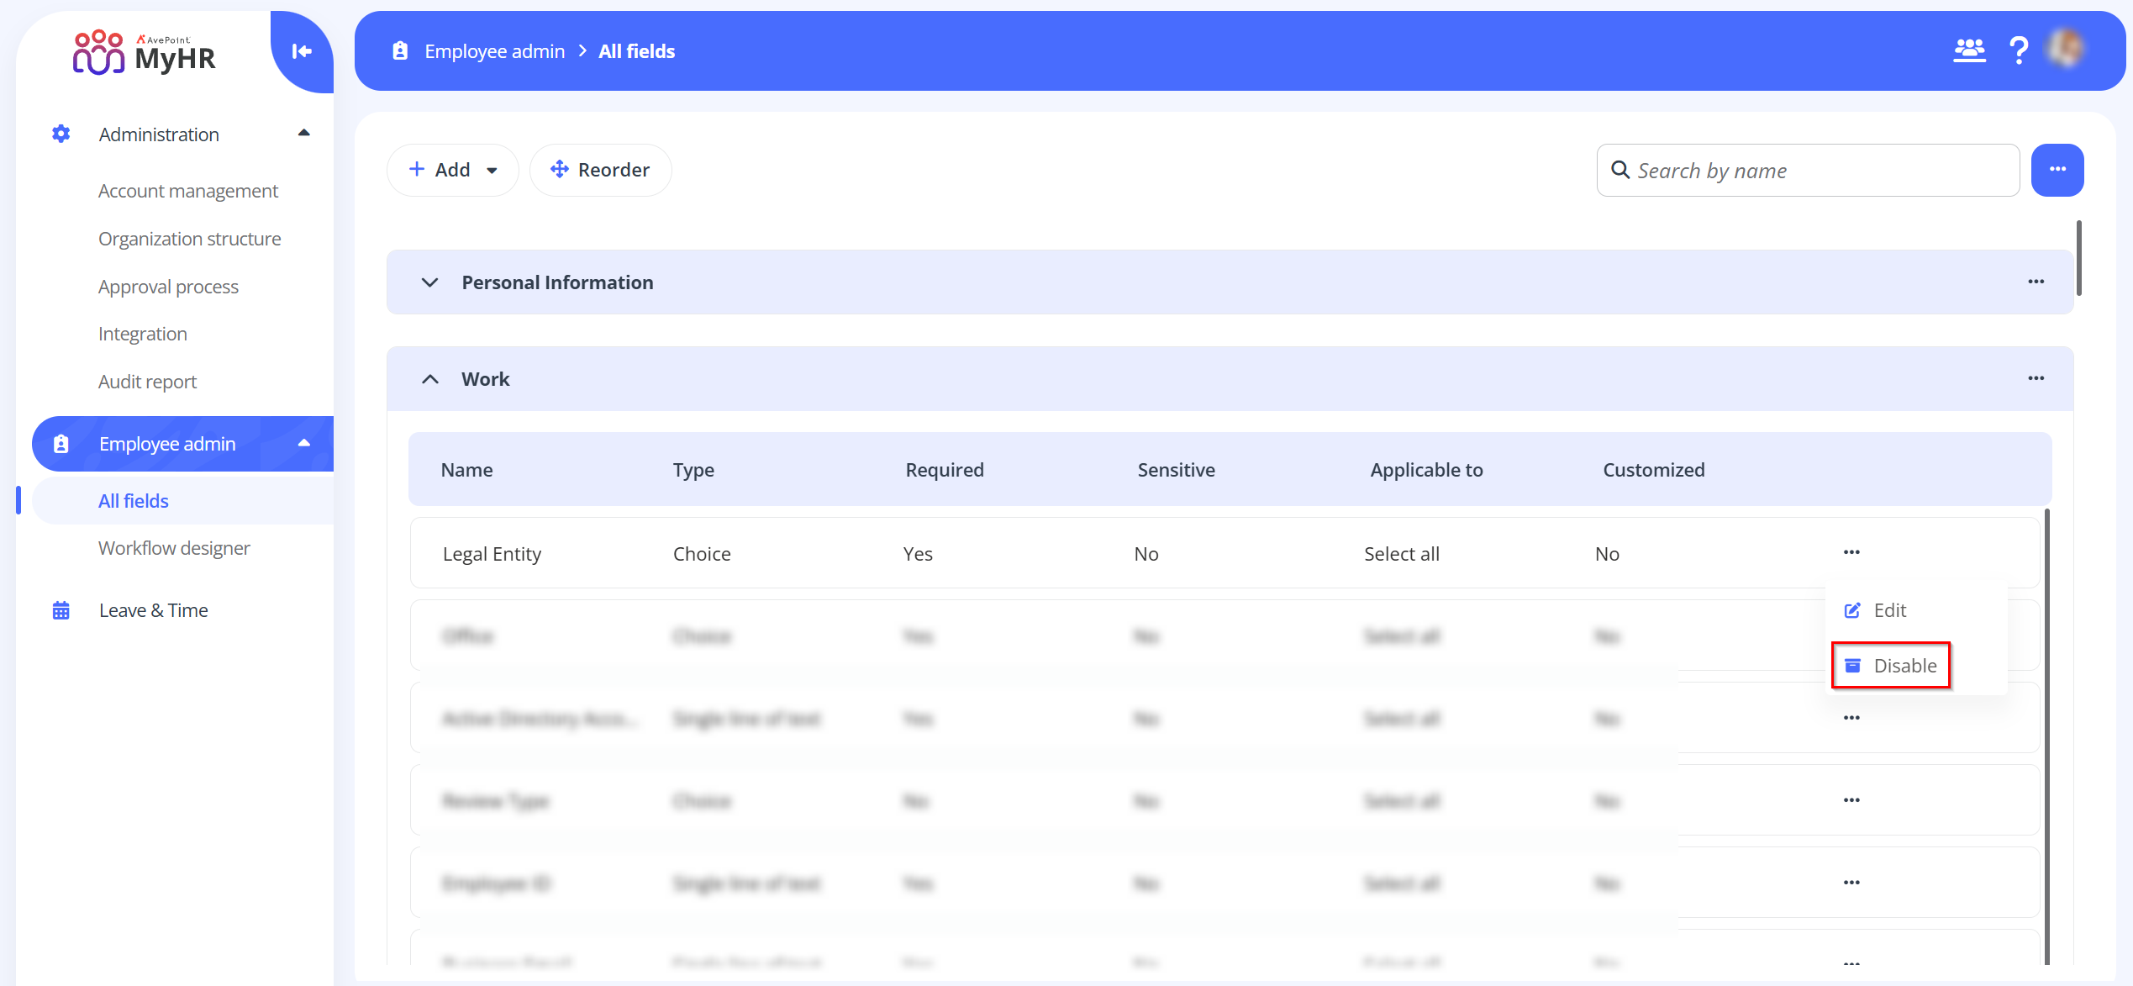The image size is (2133, 986).
Task: Open ellipsis menu for Review Type row
Action: pos(1851,800)
